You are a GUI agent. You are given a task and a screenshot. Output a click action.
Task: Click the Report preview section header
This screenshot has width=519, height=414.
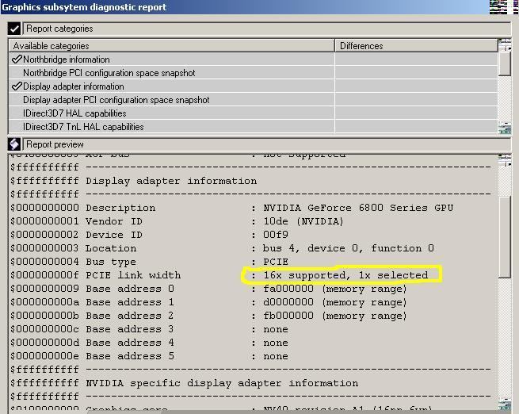(267, 144)
